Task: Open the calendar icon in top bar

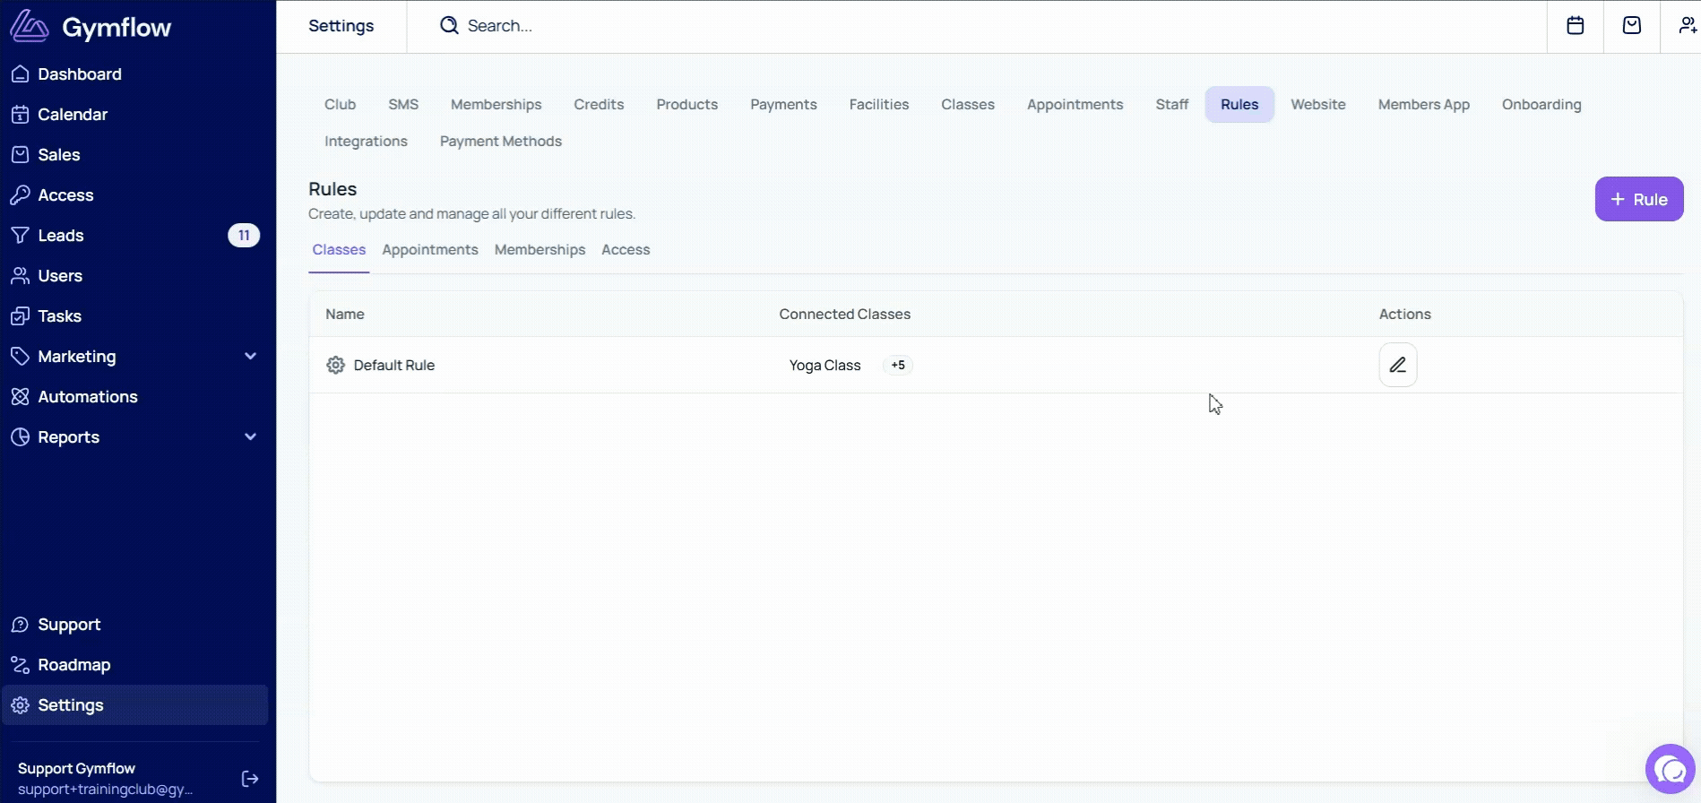Action: pos(1575,26)
